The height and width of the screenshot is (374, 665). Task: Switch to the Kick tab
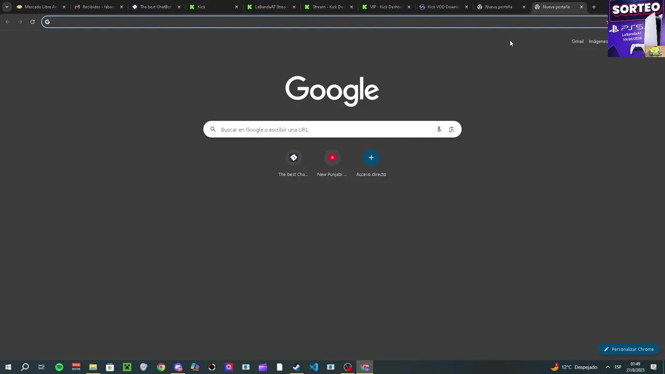(x=213, y=7)
